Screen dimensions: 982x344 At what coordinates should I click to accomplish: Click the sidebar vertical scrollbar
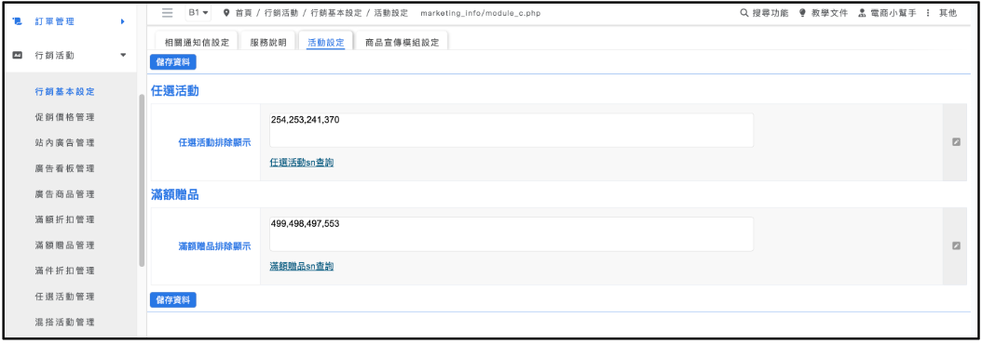click(142, 180)
